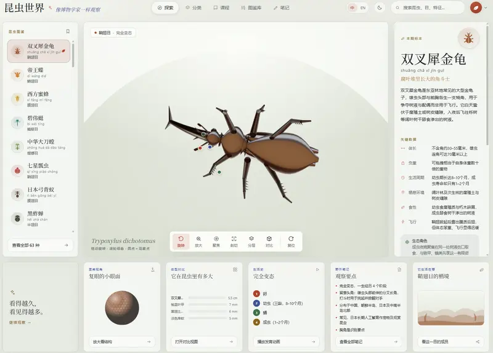Click the magnifier icon in the search box
493x353 pixels.
click(397, 8)
